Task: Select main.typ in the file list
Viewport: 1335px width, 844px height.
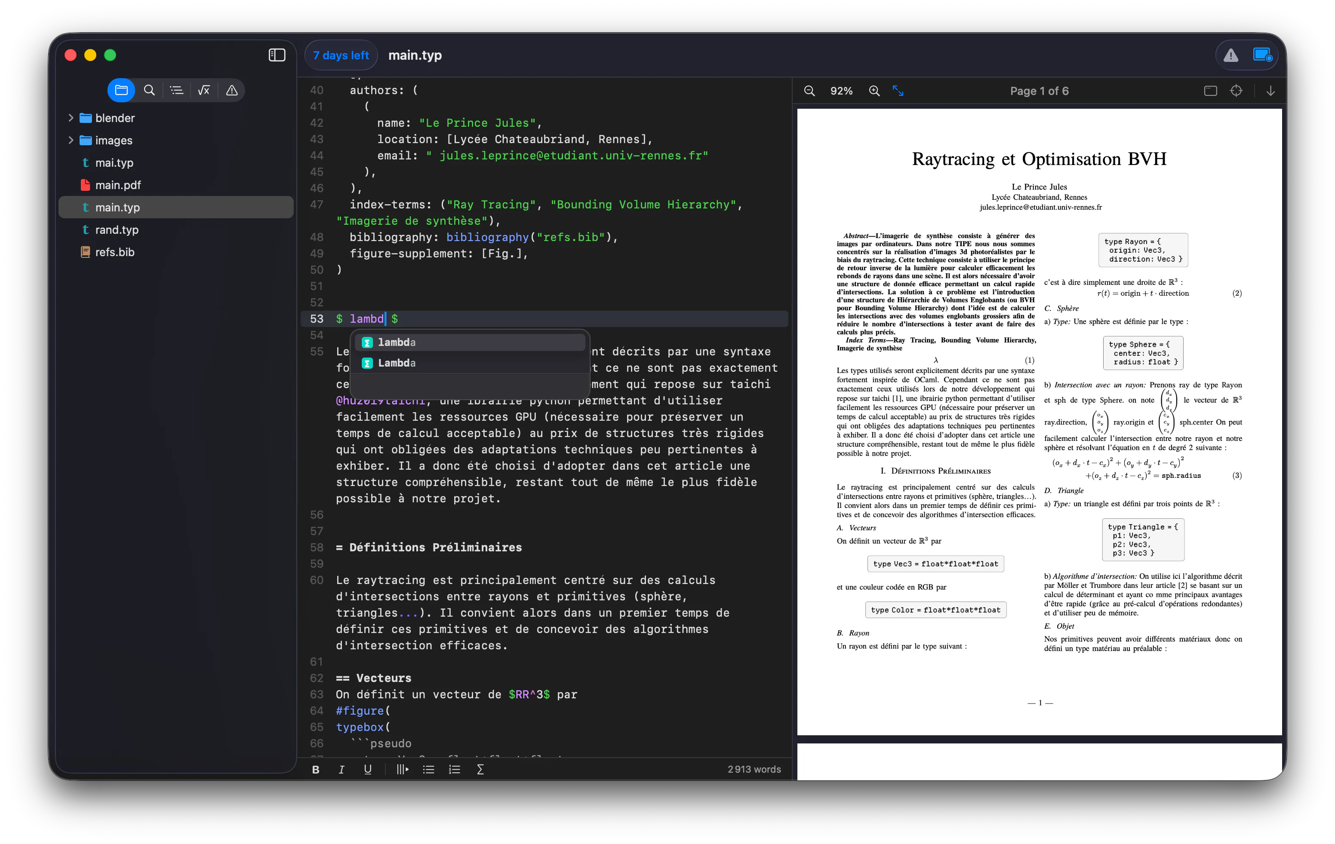Action: click(x=176, y=207)
